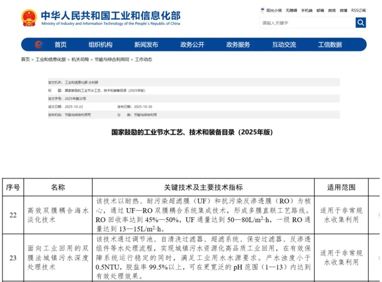Click the UF—RO description cell in row 22

click(203, 215)
